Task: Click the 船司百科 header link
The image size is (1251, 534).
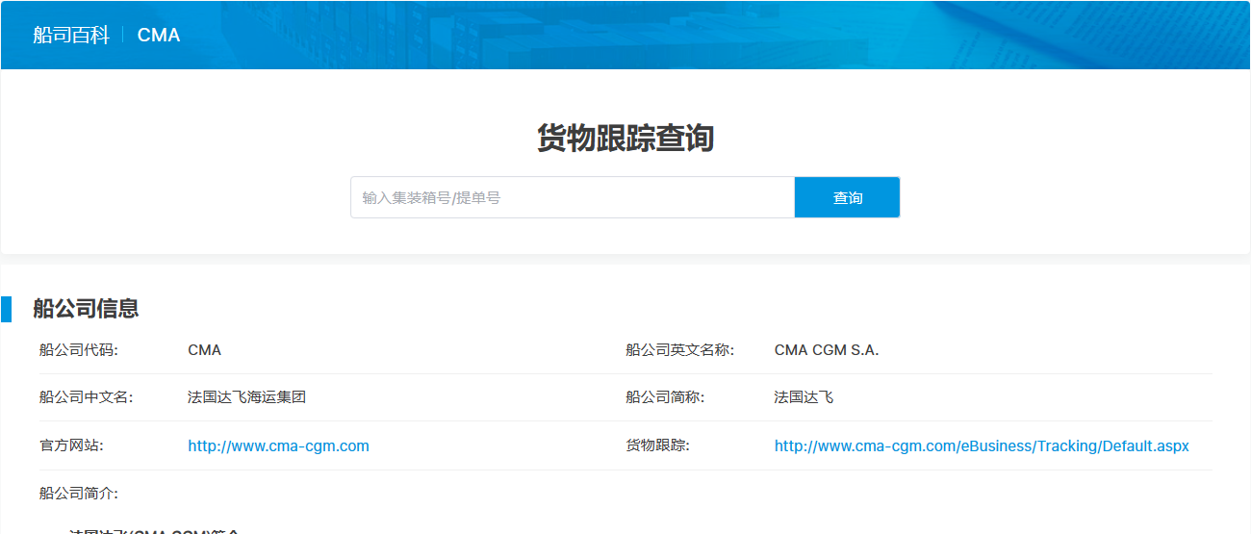Action: coord(71,36)
